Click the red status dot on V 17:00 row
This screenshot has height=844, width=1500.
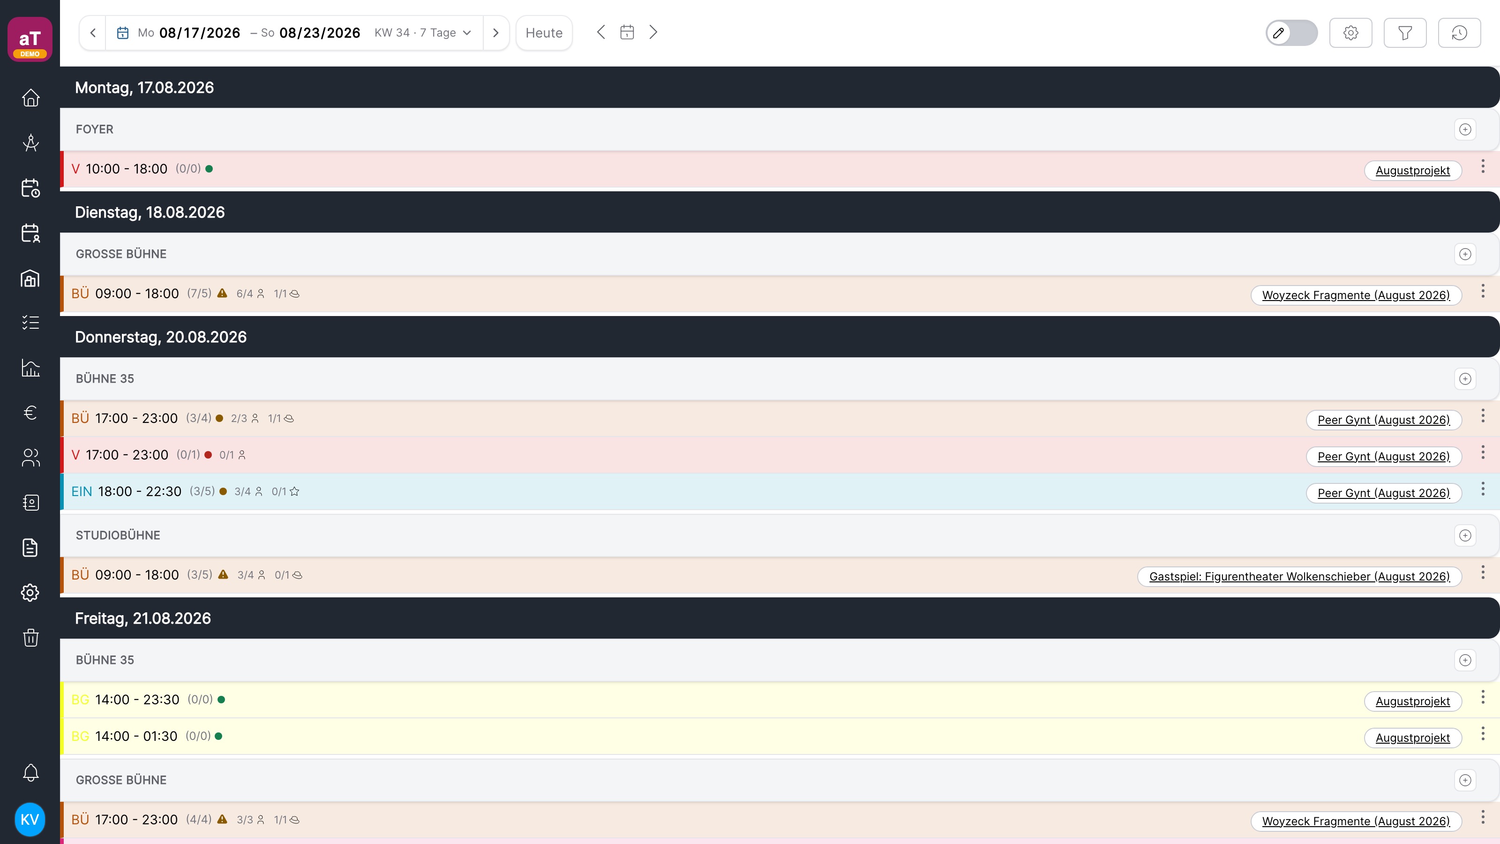(x=208, y=455)
